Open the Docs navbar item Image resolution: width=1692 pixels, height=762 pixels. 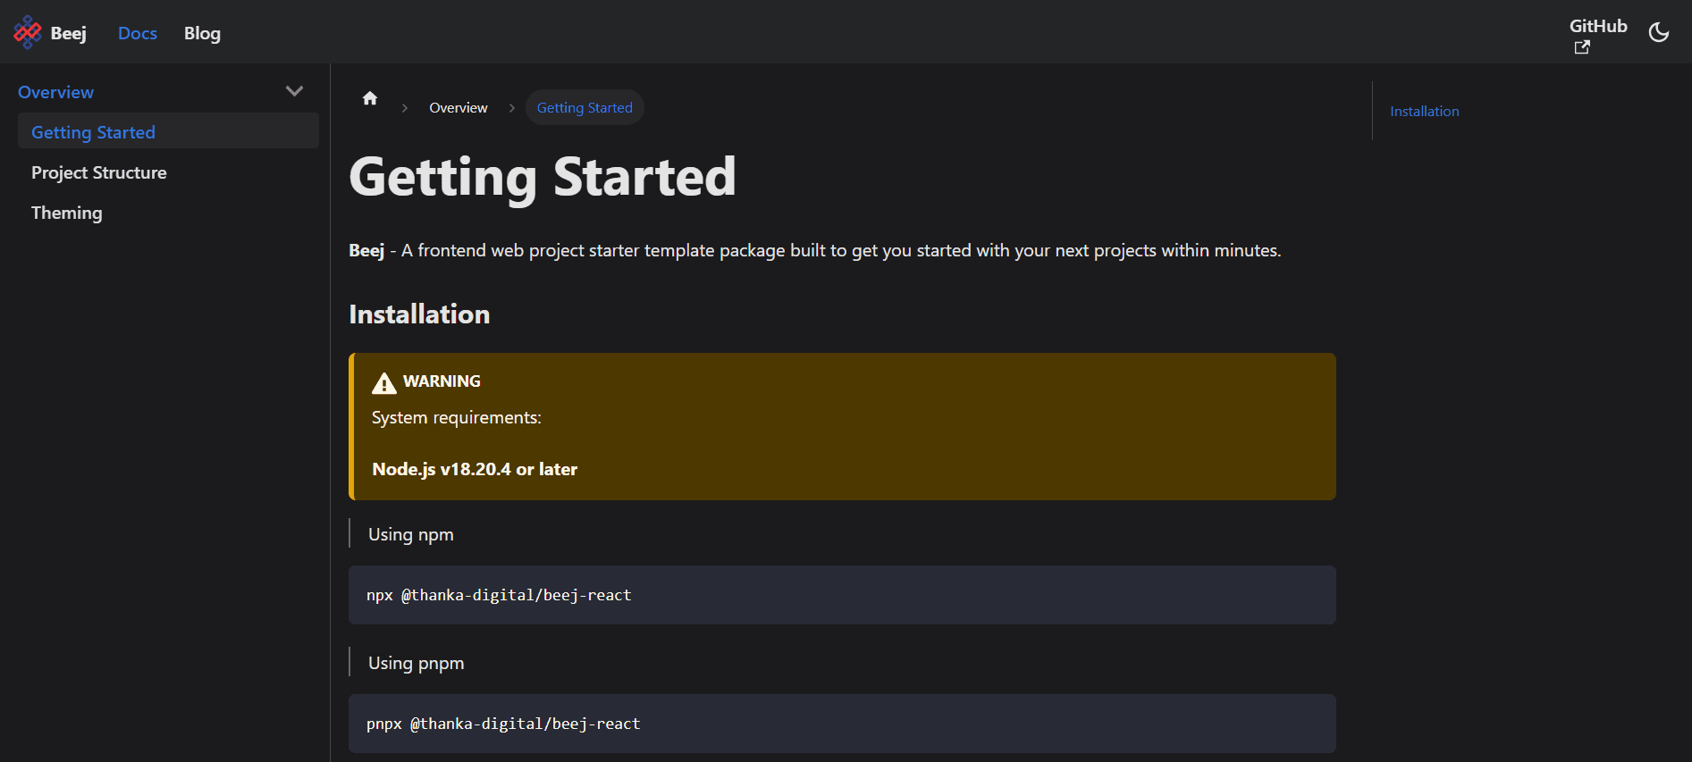point(138,33)
